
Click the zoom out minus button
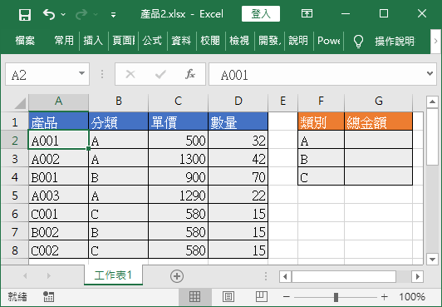click(287, 297)
